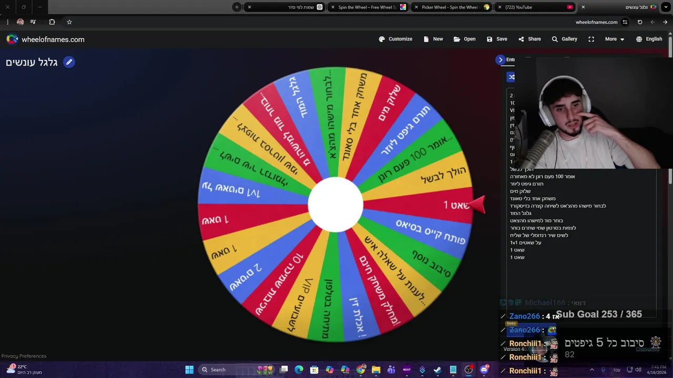The width and height of the screenshot is (673, 378).
Task: Switch to Spin the Wheel browser tab
Action: pyautogui.click(x=369, y=7)
